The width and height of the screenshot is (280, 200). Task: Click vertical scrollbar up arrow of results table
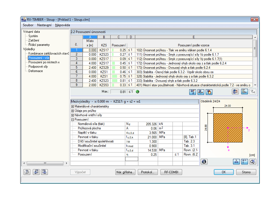pyautogui.click(x=255, y=37)
